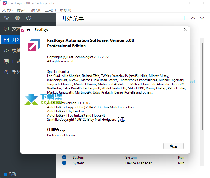Viewport: 210px width, 178px height.
Task: Open the 文件(F) menu
Action: point(7,10)
